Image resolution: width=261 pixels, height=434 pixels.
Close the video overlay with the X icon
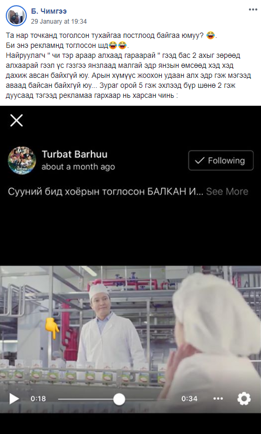click(17, 120)
